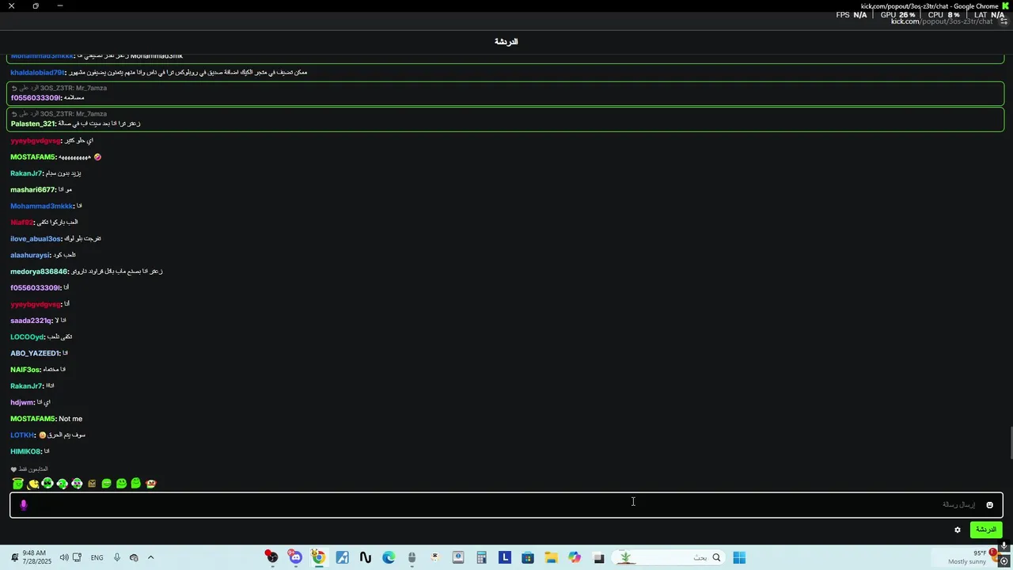Open username hdjwm profile
Image resolution: width=1013 pixels, height=570 pixels.
tap(22, 402)
